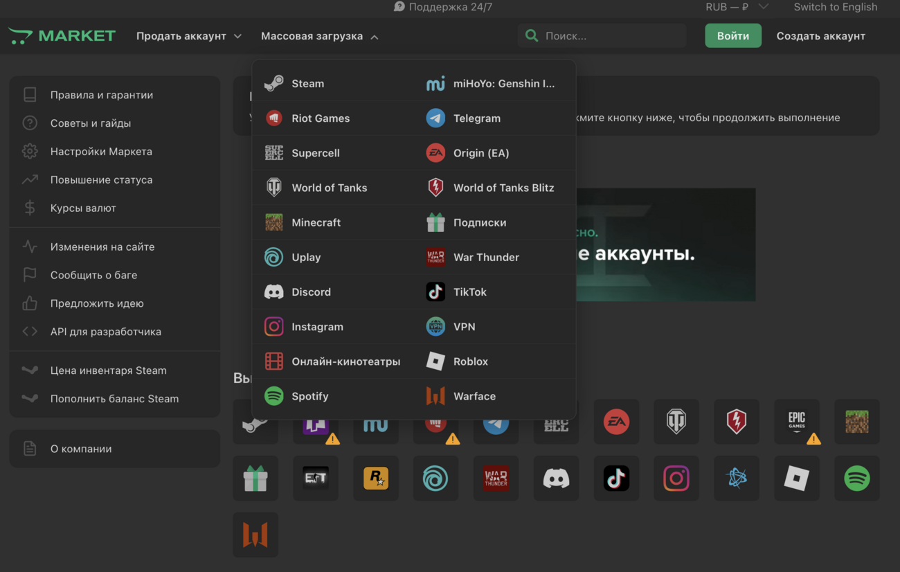
Task: Open the Spotify icon in bottom grid
Action: (856, 478)
